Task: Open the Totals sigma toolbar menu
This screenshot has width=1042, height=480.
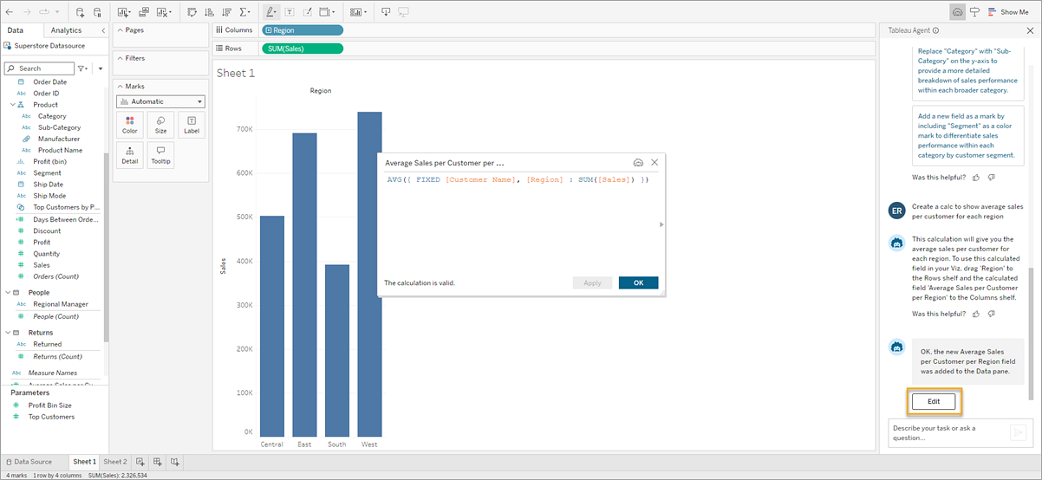Action: point(245,12)
